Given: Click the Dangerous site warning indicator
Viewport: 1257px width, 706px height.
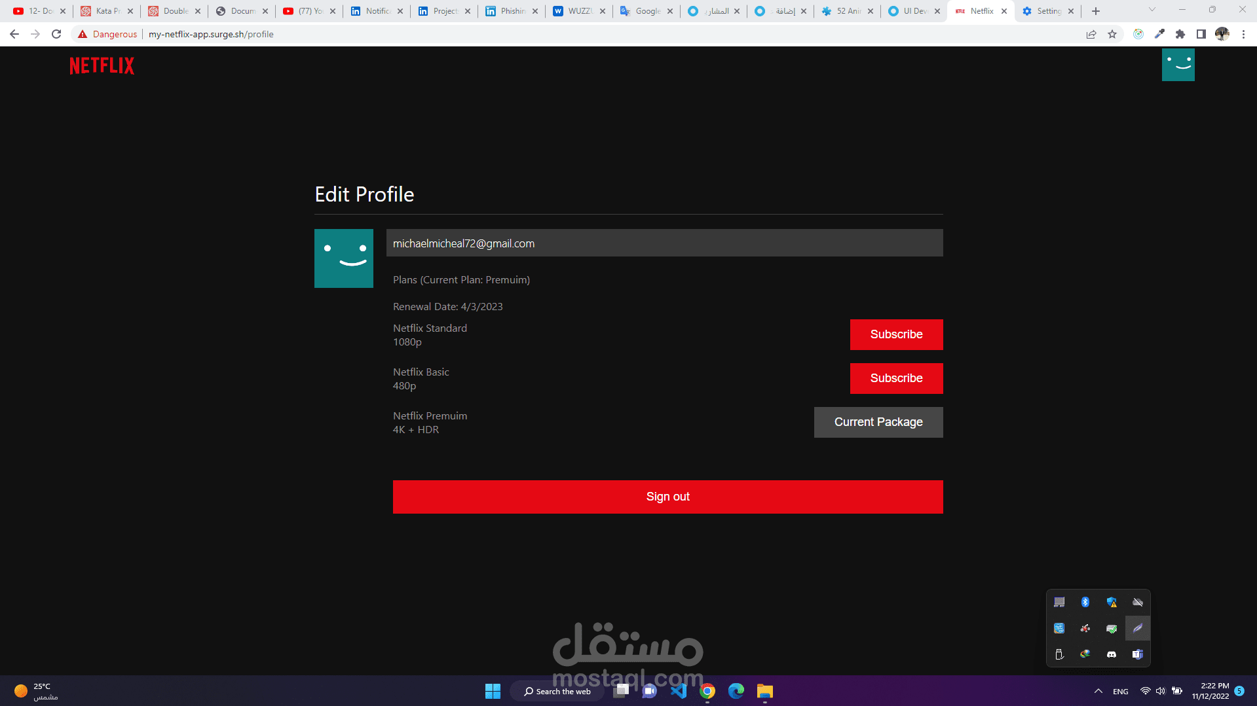Looking at the screenshot, I should (107, 34).
